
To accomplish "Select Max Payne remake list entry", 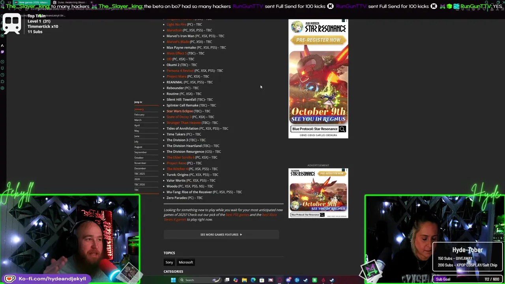I will pyautogui.click(x=196, y=47).
